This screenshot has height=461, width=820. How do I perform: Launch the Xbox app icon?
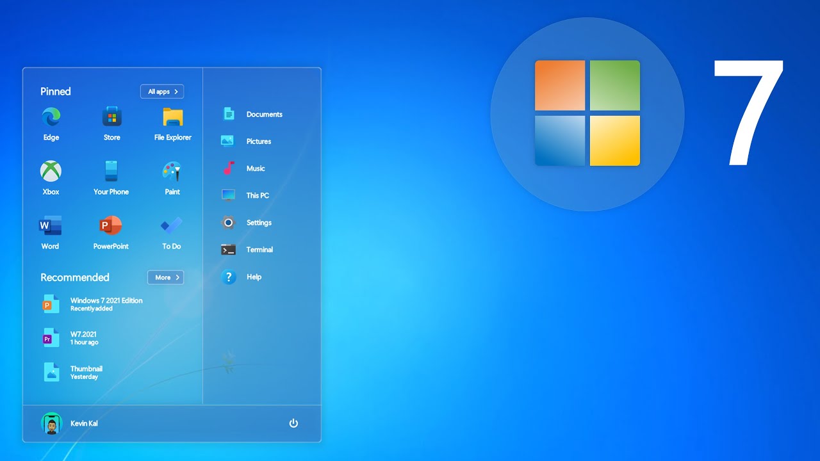tap(51, 171)
